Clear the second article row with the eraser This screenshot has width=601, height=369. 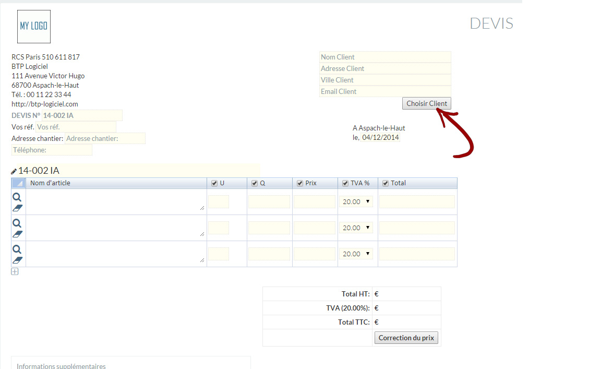(x=17, y=234)
